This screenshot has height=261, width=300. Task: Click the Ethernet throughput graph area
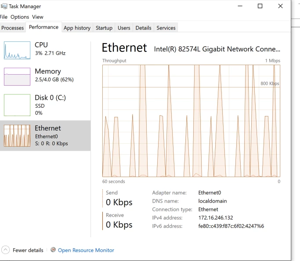(191, 121)
